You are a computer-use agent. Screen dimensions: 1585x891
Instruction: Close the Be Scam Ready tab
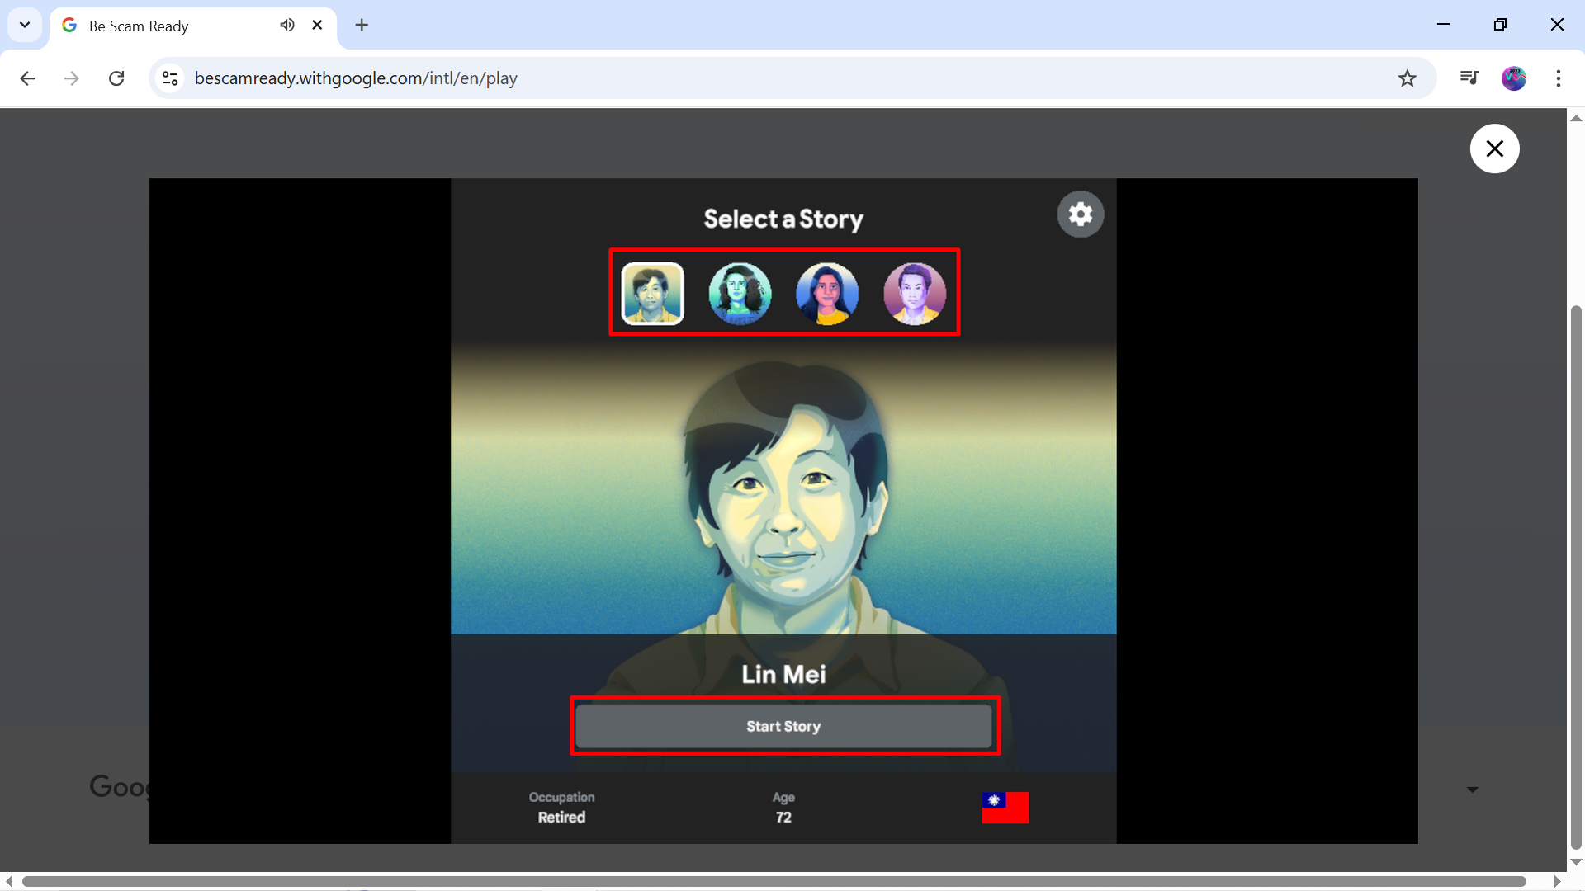(x=317, y=25)
